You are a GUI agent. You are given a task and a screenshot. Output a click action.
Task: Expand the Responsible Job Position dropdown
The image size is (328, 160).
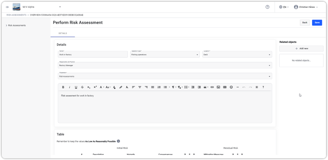tap(165, 65)
